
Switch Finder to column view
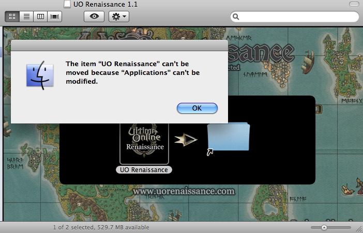point(40,17)
